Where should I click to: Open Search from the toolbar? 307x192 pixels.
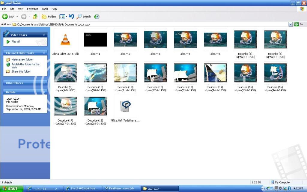pyautogui.click(x=84, y=16)
